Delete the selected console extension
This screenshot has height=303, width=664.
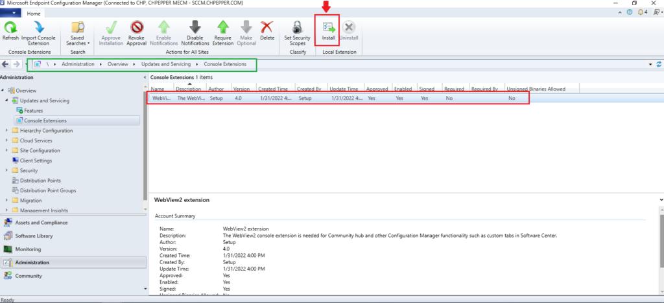click(267, 31)
